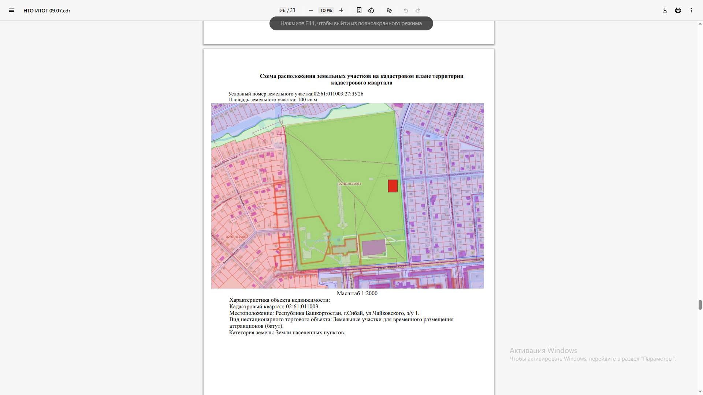Screen dimensions: 703x395
Task: Print the document
Action: coord(678,10)
